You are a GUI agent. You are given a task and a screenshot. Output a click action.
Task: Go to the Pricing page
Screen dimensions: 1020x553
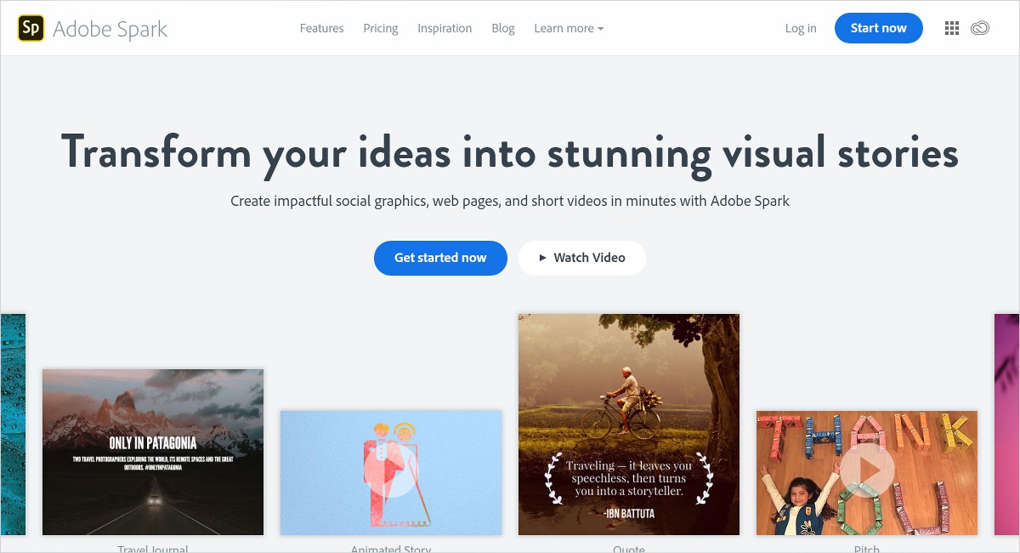pyautogui.click(x=380, y=28)
